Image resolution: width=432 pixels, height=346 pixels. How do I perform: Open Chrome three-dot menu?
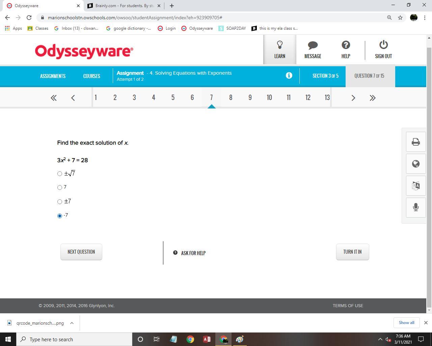[425, 18]
